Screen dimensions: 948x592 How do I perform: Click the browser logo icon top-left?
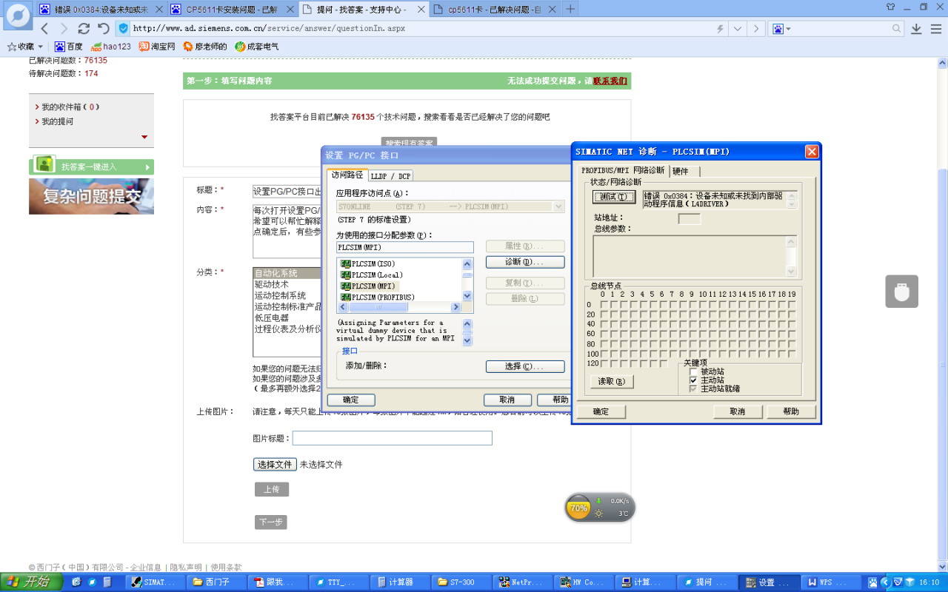(x=18, y=16)
